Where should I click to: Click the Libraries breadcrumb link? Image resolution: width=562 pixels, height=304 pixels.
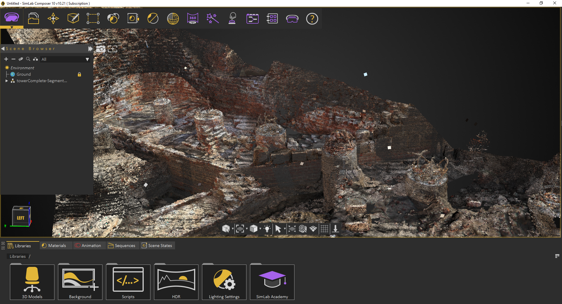pyautogui.click(x=18, y=256)
